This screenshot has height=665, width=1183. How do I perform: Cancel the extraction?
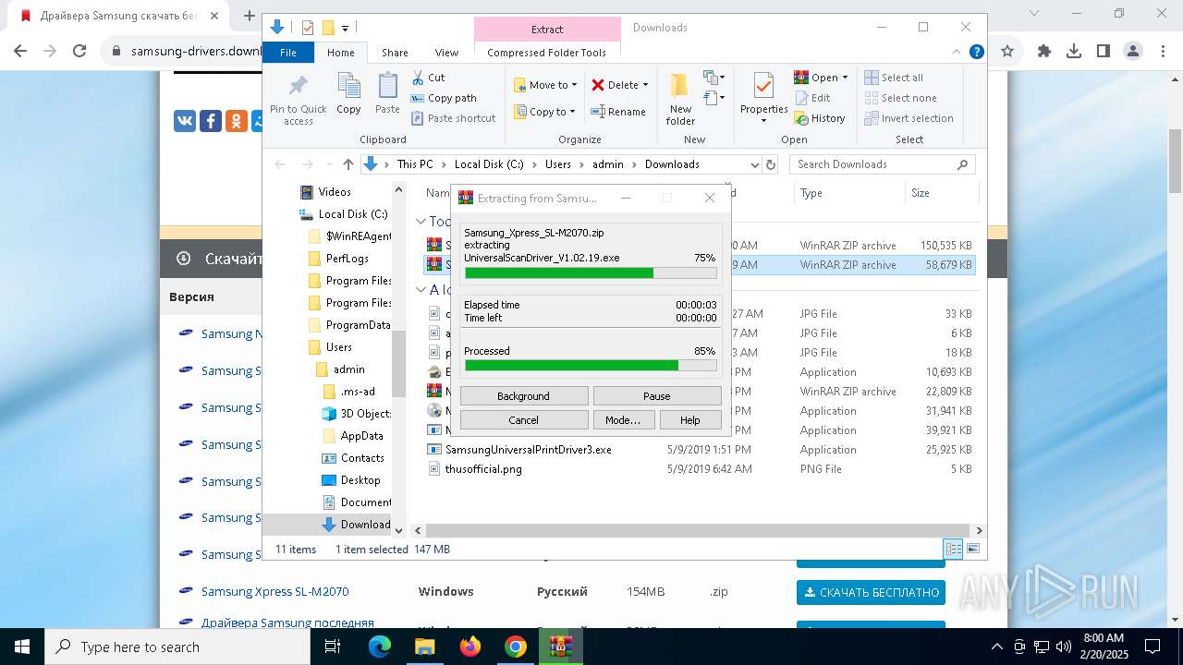click(x=523, y=419)
